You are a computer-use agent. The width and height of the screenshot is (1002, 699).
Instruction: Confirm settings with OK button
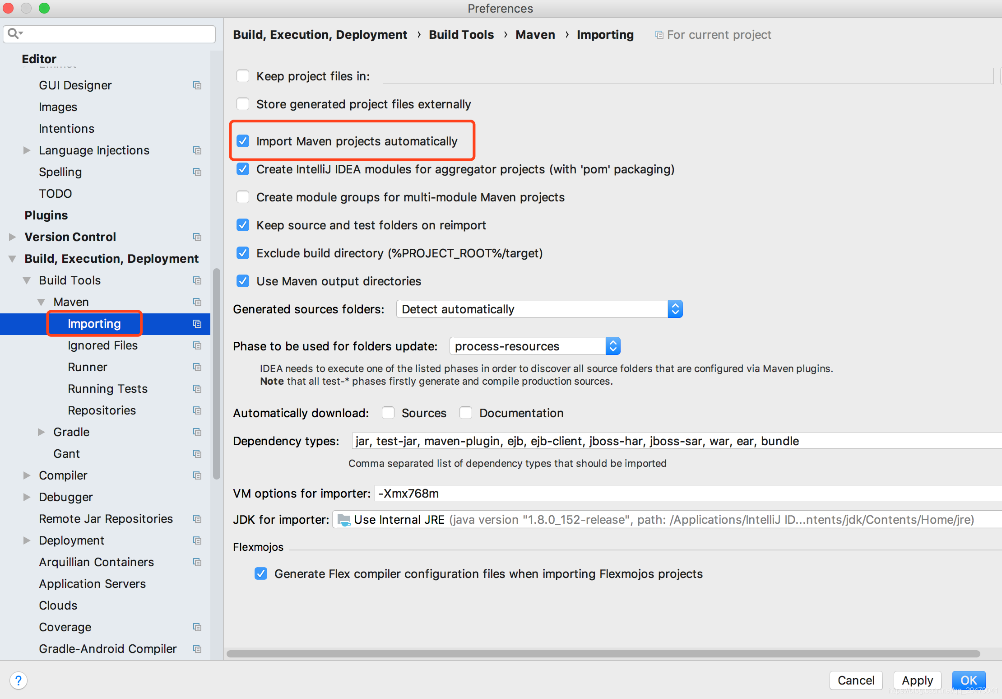coord(969,680)
